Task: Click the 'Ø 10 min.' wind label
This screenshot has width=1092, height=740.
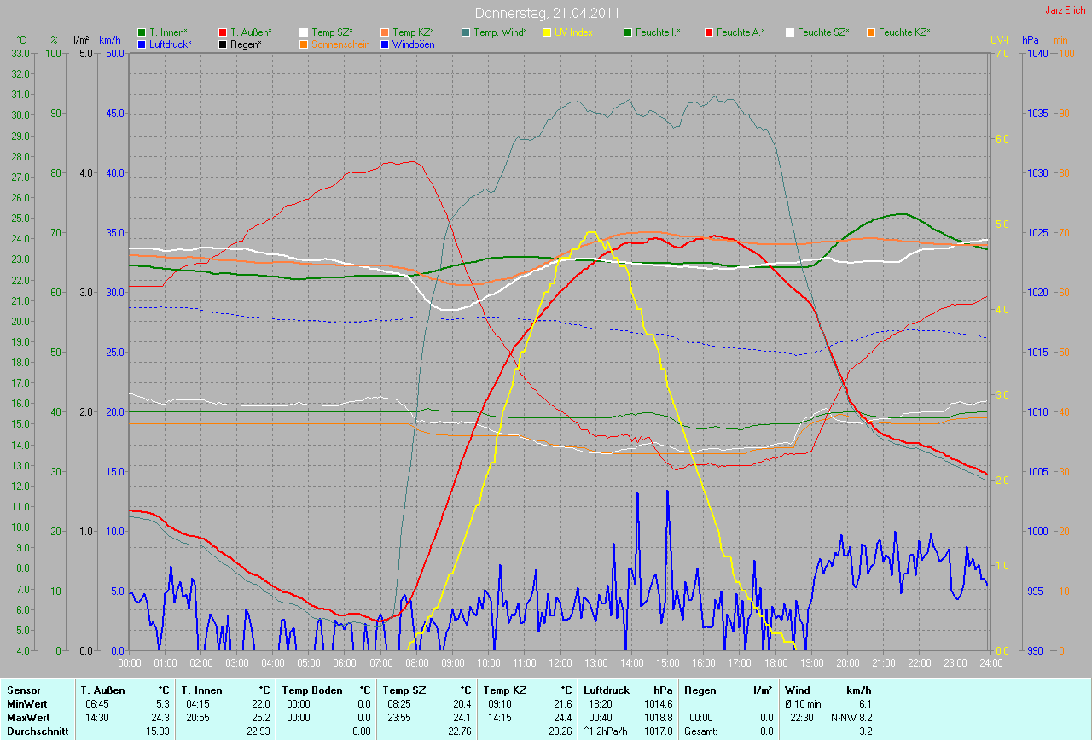Action: point(804,703)
